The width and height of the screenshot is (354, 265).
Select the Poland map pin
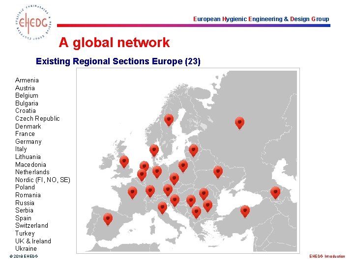pos(183,166)
